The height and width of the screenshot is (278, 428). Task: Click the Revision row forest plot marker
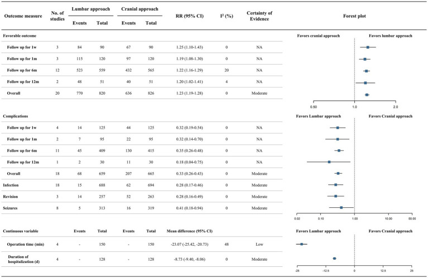pyautogui.click(x=336, y=196)
